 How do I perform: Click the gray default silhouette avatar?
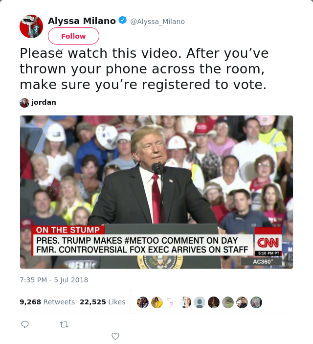(x=200, y=302)
